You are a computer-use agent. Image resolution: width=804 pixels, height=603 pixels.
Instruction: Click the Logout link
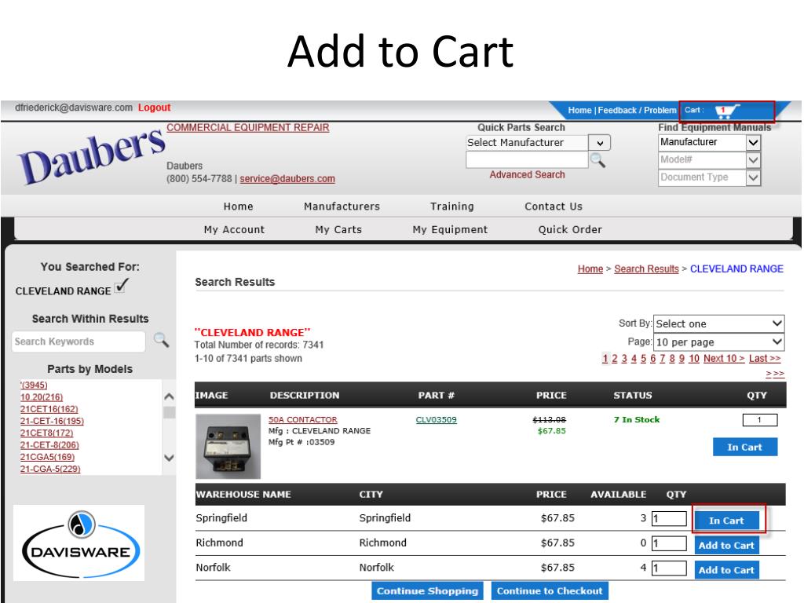pos(155,108)
